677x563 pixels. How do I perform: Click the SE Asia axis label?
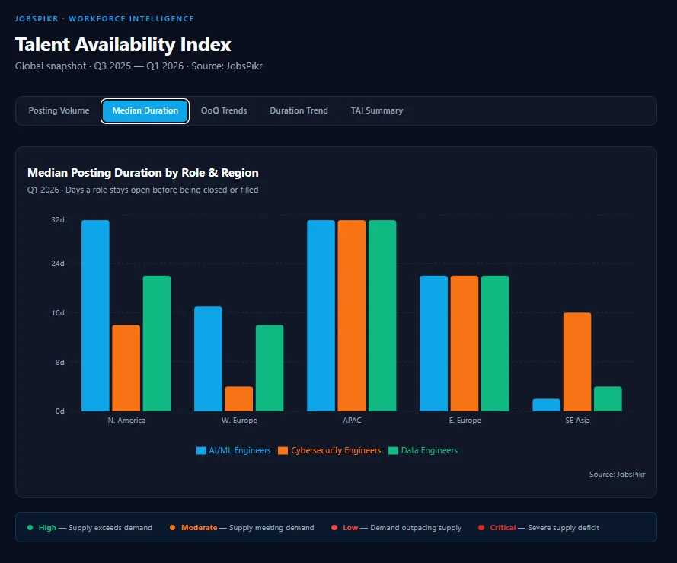(x=578, y=420)
